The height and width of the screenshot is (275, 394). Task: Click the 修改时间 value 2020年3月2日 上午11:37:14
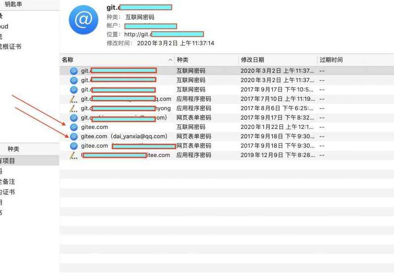click(x=176, y=43)
